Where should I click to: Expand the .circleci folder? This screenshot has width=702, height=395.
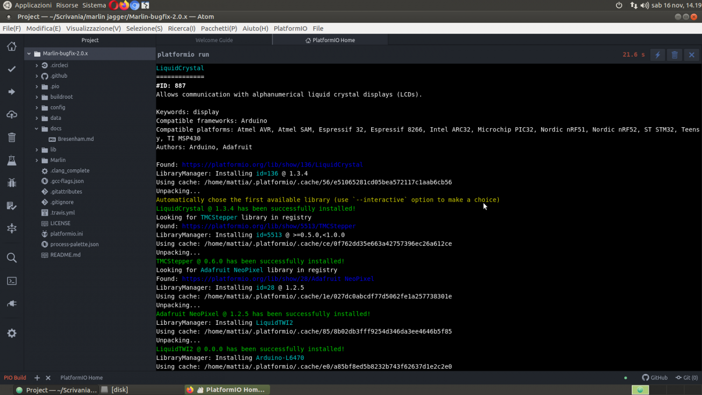coord(37,66)
